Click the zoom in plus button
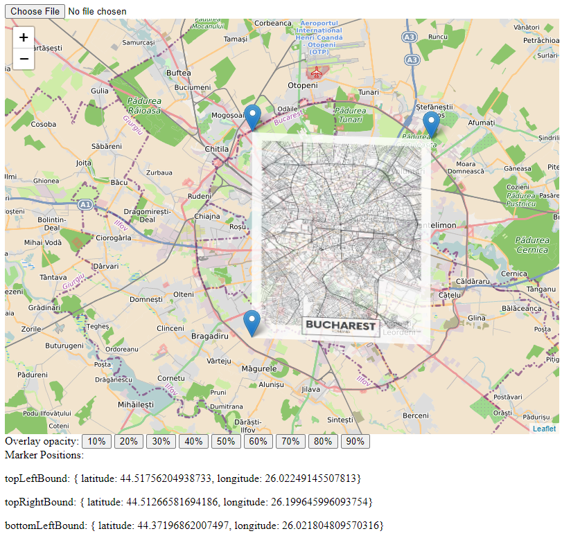The width and height of the screenshot is (571, 538). point(24,37)
